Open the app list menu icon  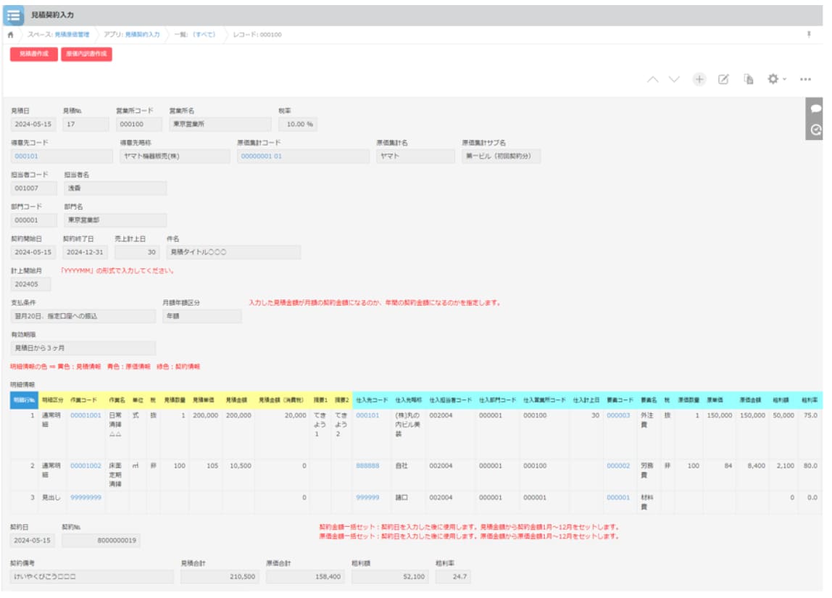coord(13,16)
